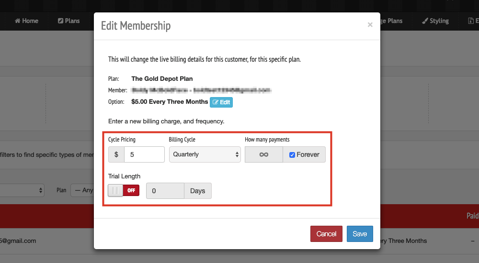479x263 pixels.
Task: Uncheck the Forever payments checkbox
Action: (292, 154)
